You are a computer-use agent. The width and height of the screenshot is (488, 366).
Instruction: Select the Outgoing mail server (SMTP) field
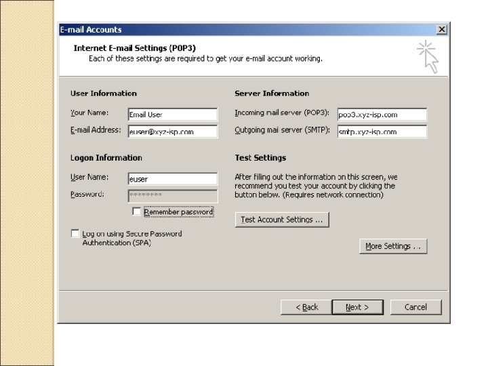(x=382, y=131)
